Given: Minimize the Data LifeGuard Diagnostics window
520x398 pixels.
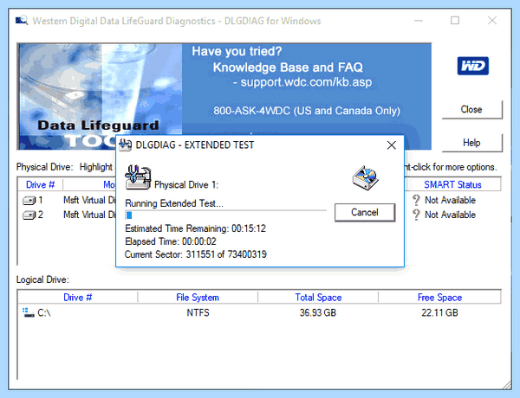Looking at the screenshot, I should 419,21.
